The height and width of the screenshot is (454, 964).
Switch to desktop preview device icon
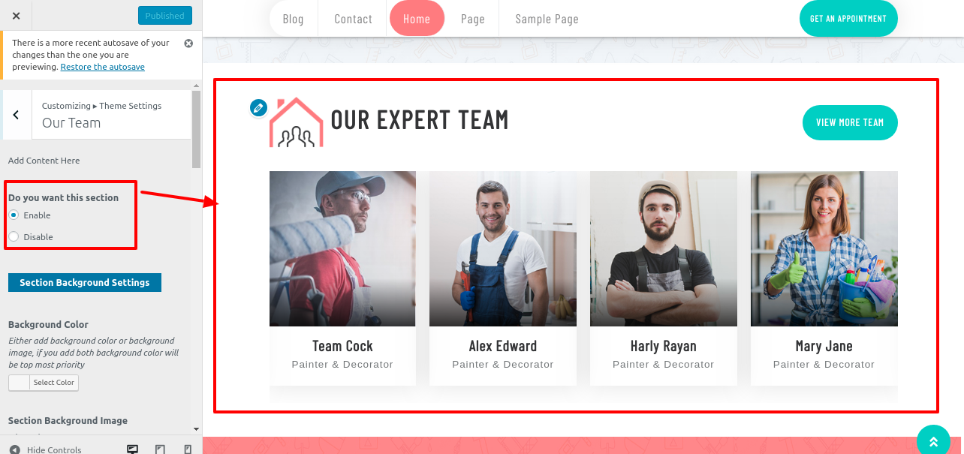click(133, 449)
